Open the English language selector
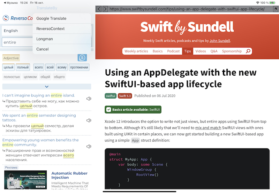Image resolution: width=279 pixels, height=194 pixels. [x=17, y=31]
